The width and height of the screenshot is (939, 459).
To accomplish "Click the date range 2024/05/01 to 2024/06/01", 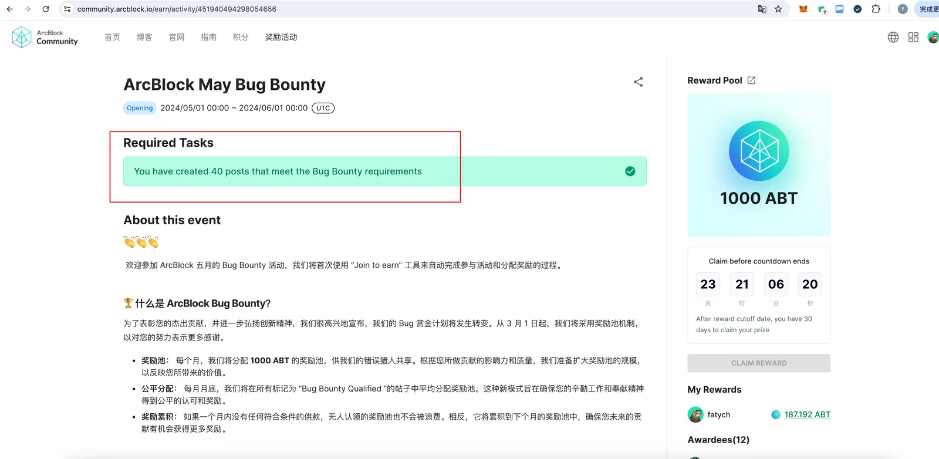I will pos(234,108).
